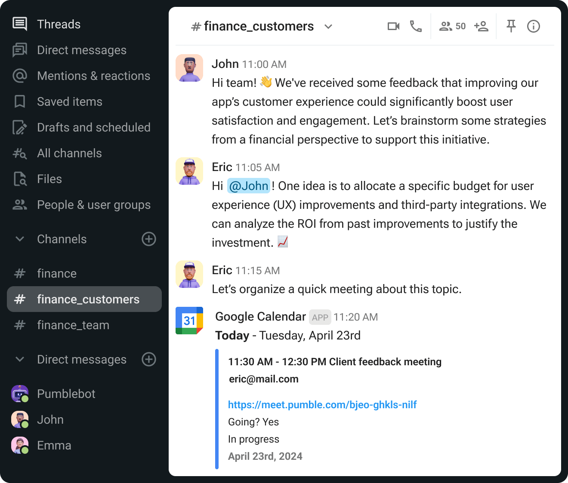The image size is (568, 483).
Task: Click the @John mention in Eric's message
Action: [x=249, y=186]
